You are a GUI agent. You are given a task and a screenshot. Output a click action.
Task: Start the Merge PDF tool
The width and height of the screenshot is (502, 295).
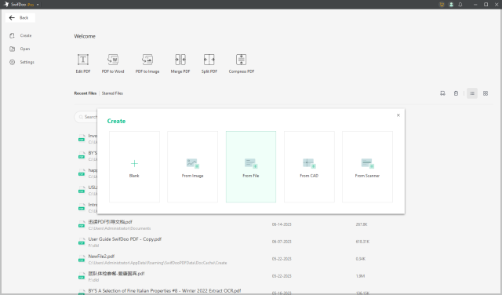[180, 64]
